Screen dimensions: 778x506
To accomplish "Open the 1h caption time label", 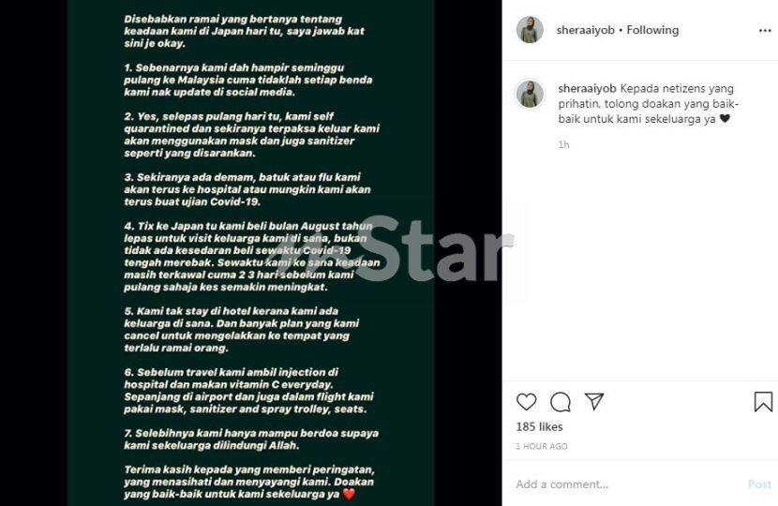I will pos(563,145).
